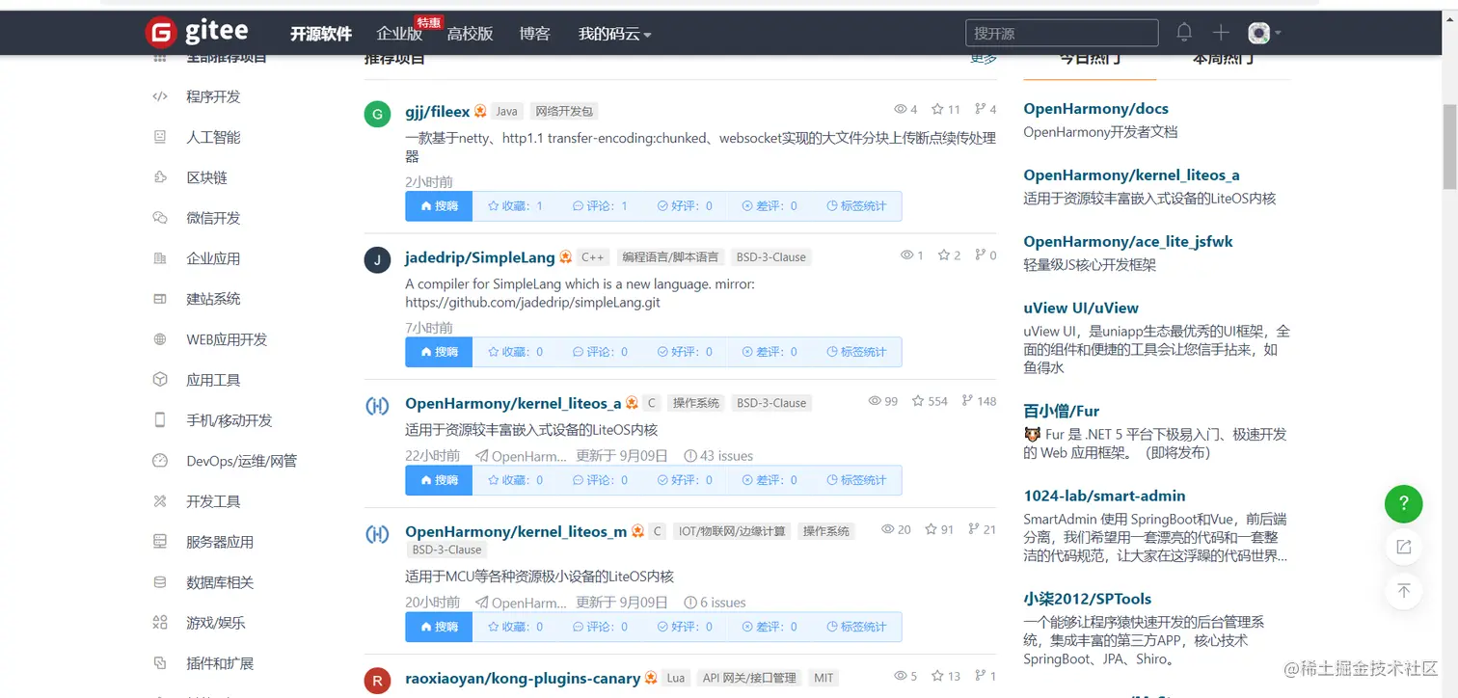1458x698 pixels.
Task: Click 标签统计 under OpenHarmony/kernel_liteos_m
Action: [x=856, y=627]
